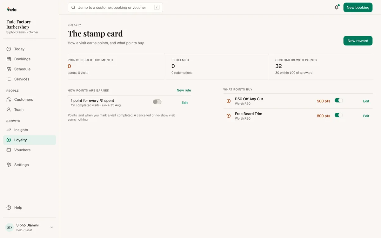
Task: Click the 'Solo · 1 seat' plan text
Action: 24,230
